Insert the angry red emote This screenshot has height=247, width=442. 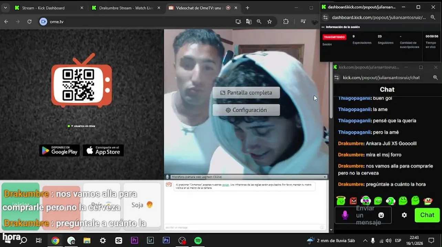[x=353, y=201]
